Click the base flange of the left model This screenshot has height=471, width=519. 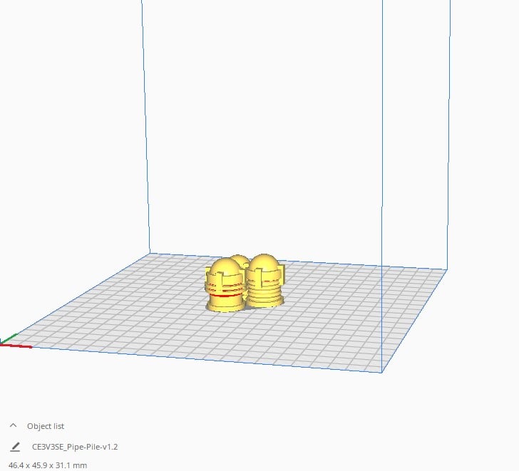225,307
